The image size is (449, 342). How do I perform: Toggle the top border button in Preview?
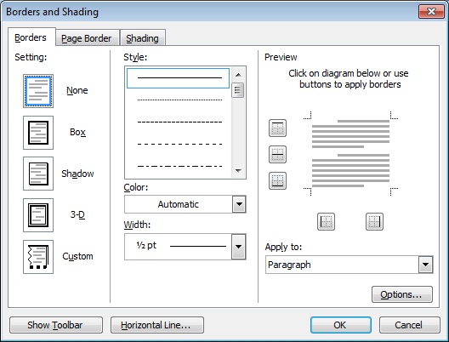point(277,128)
